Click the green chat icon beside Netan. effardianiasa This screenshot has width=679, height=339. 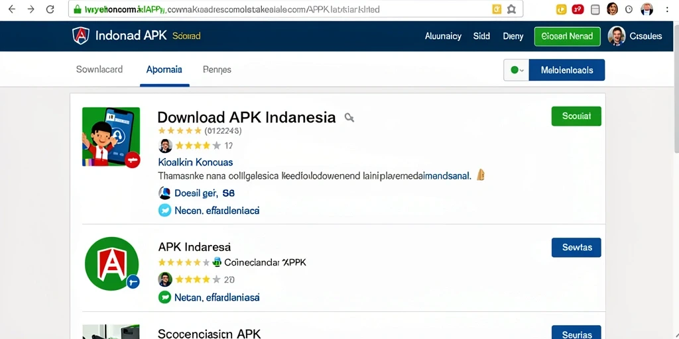click(164, 297)
